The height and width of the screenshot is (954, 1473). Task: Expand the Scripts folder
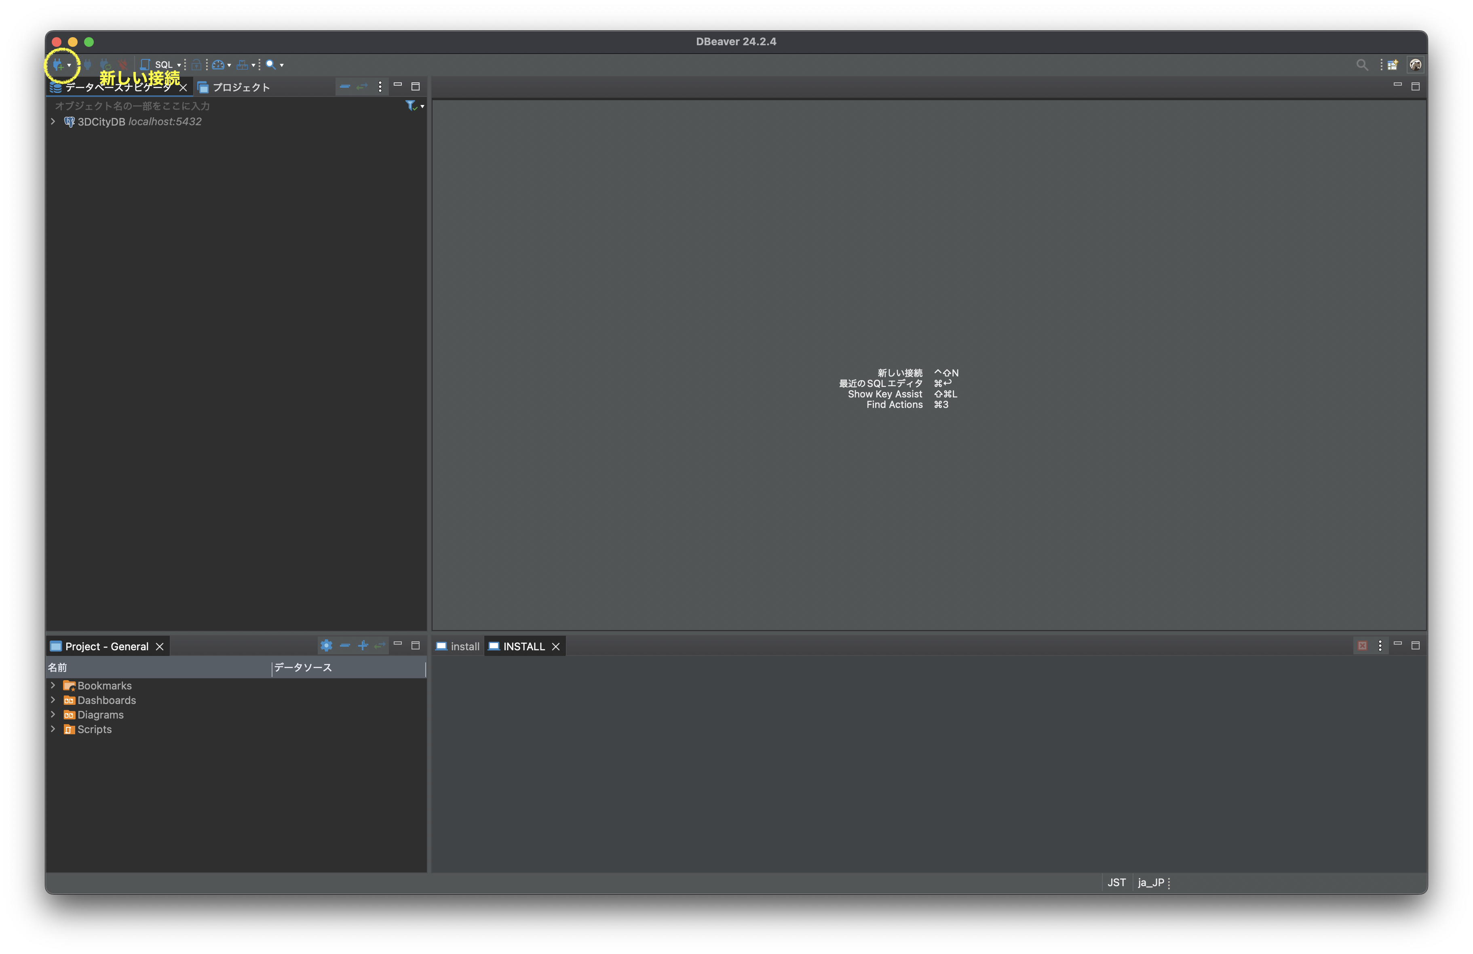pyautogui.click(x=53, y=729)
